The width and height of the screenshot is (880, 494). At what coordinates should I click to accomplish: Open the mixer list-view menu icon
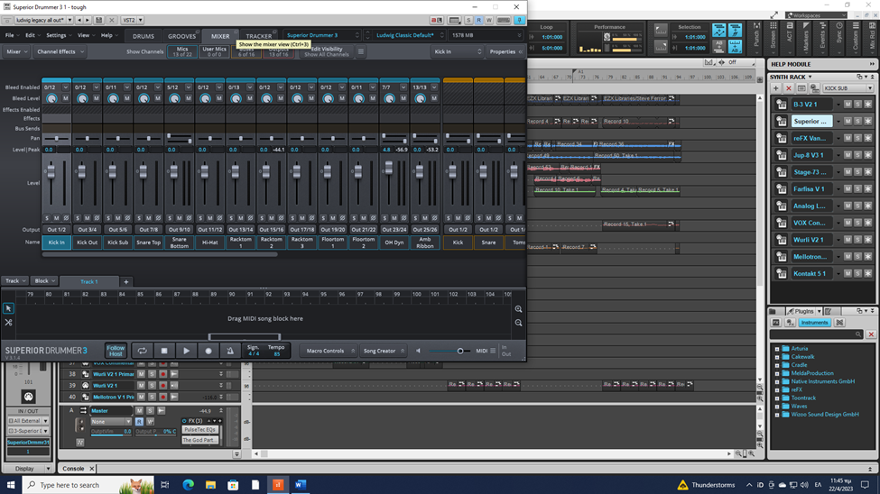click(x=361, y=51)
